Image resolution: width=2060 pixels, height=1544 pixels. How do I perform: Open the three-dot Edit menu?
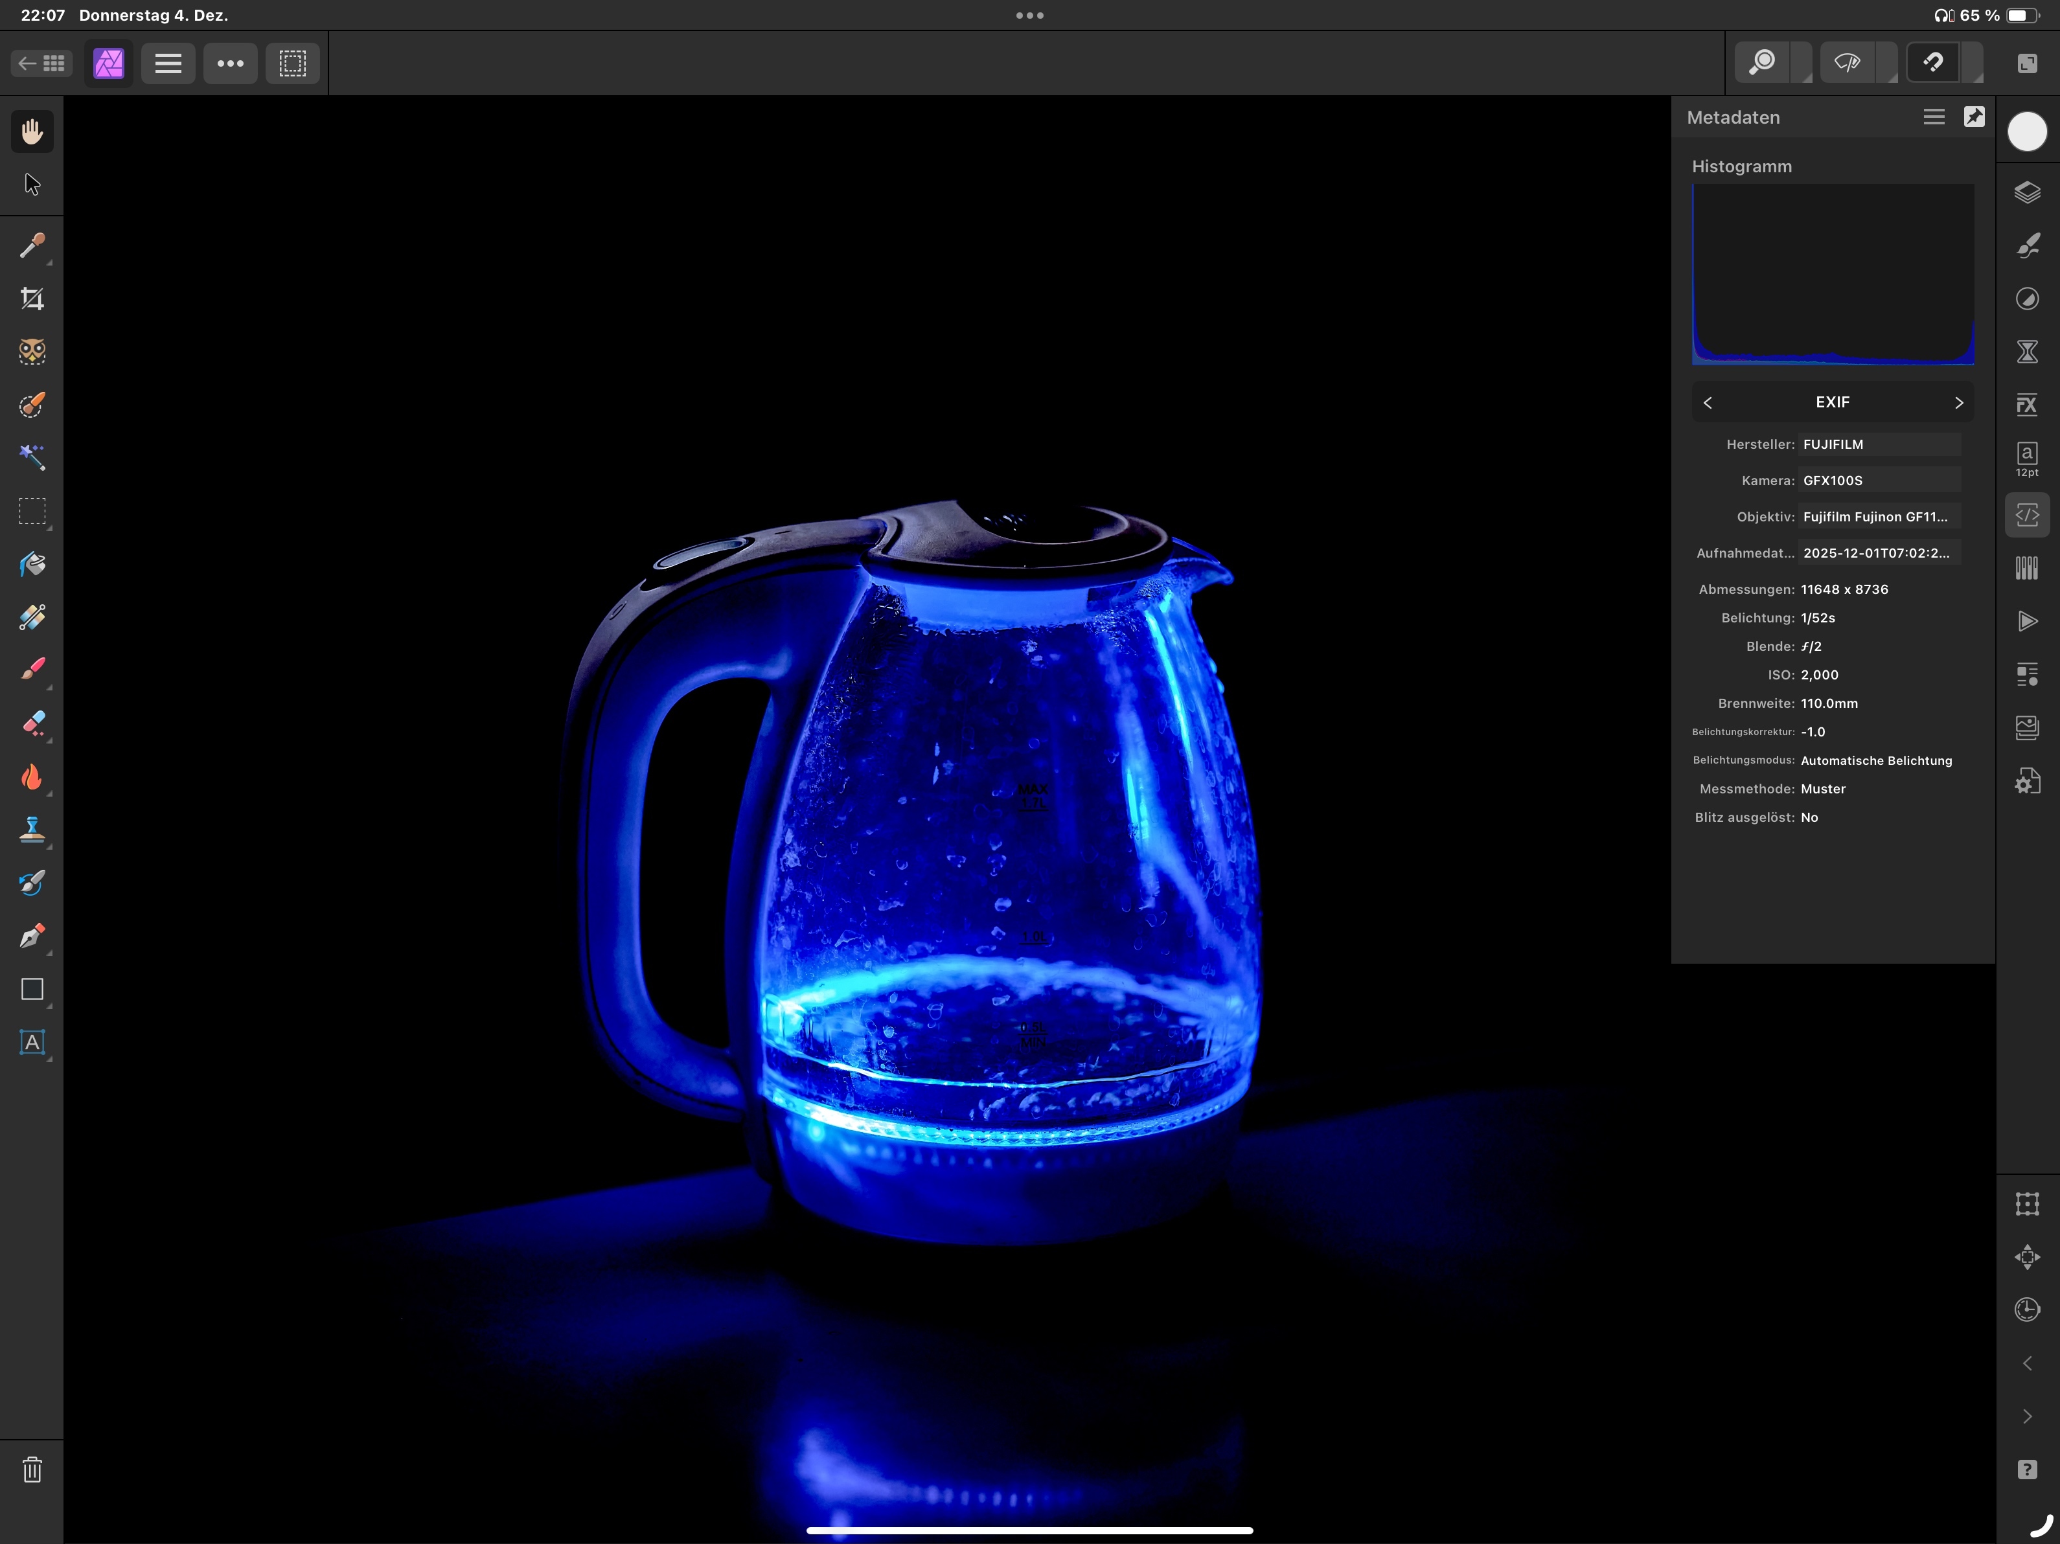coord(230,63)
